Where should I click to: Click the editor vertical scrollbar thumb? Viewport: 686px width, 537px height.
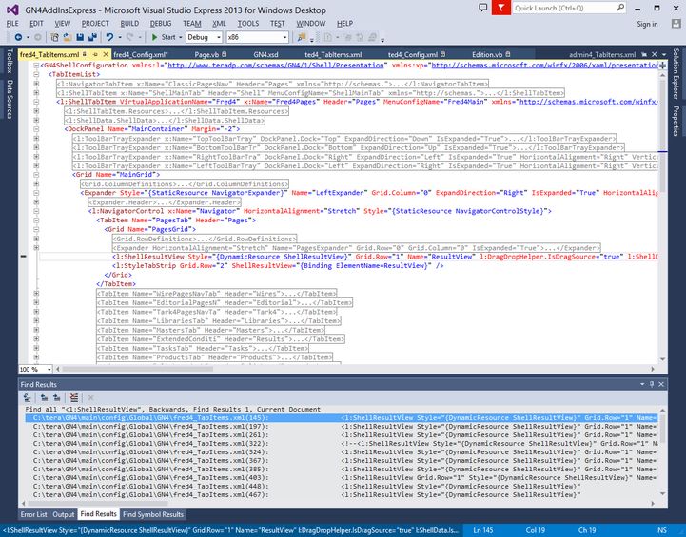tap(662, 134)
